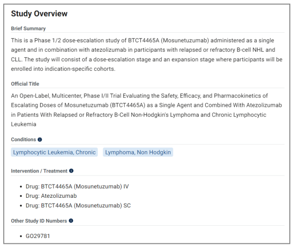Screen dimensions: 293x247
Task: Click the Other Study ID Numbers info icon
Action: pyautogui.click(x=71, y=221)
